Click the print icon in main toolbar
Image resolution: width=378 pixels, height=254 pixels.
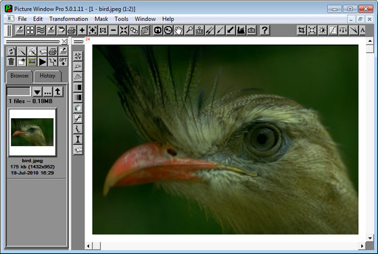coord(72,30)
